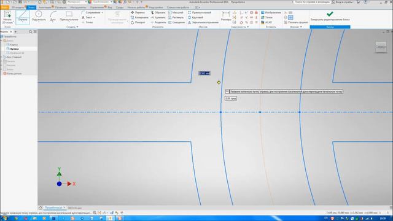Choose the Сопряжение fillet tool
This screenshot has height=221, width=393.
91,12
